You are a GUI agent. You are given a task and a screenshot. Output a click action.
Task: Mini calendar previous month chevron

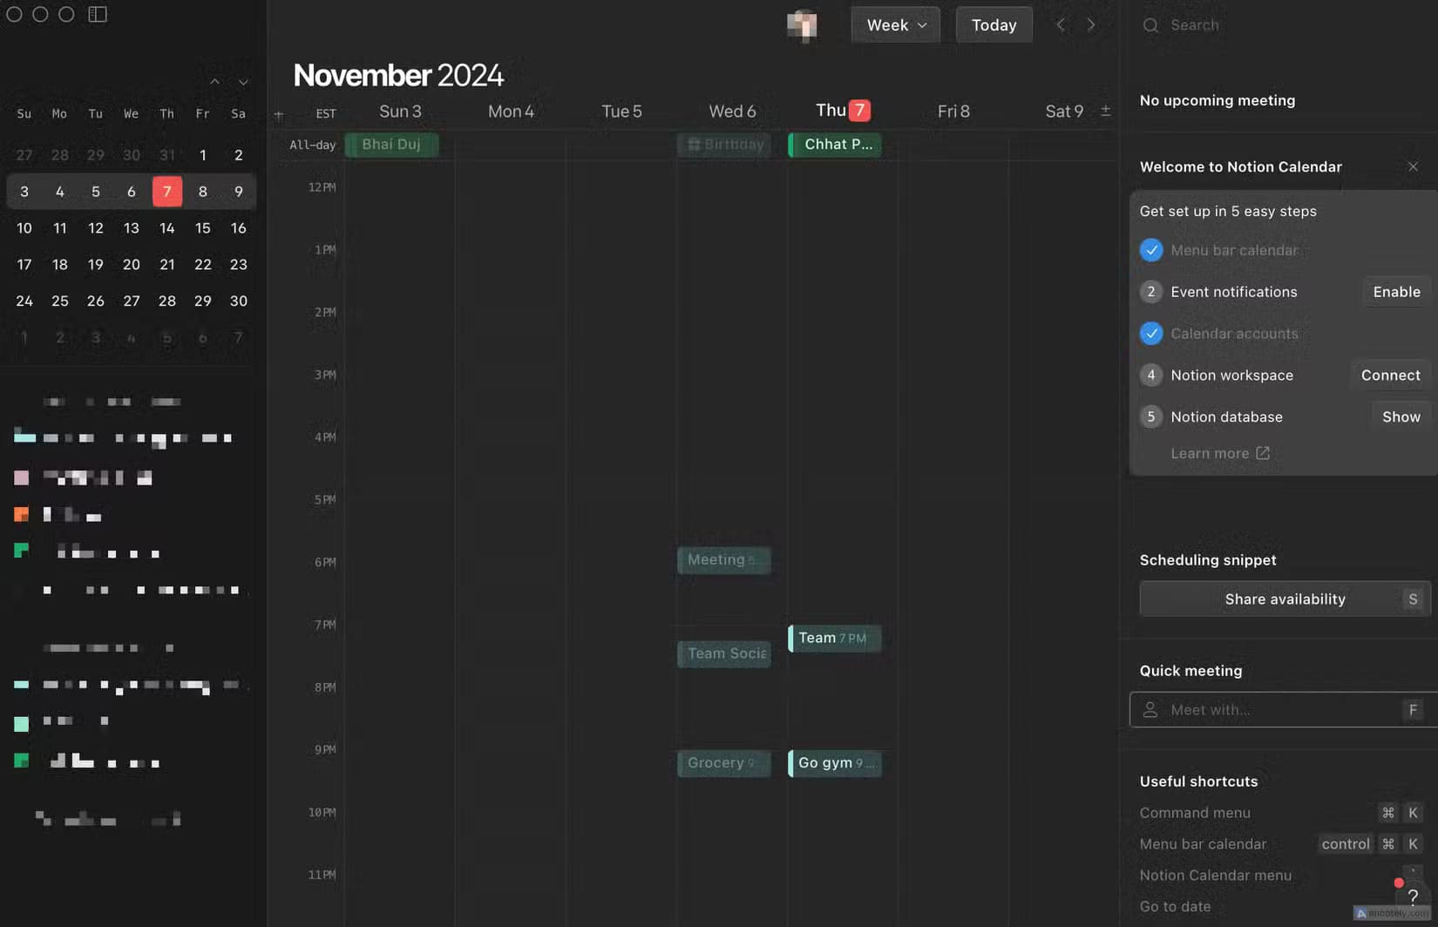coord(214,82)
